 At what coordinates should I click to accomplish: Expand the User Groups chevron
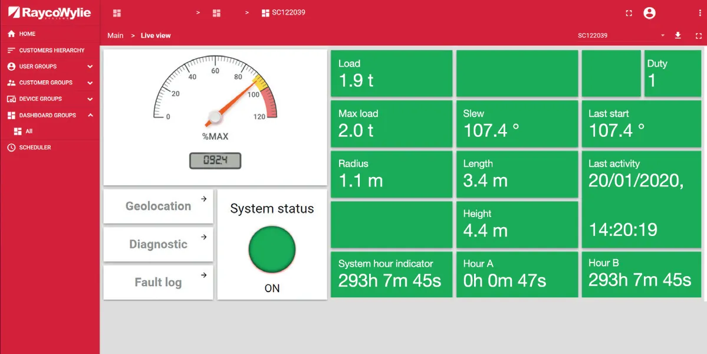click(90, 66)
